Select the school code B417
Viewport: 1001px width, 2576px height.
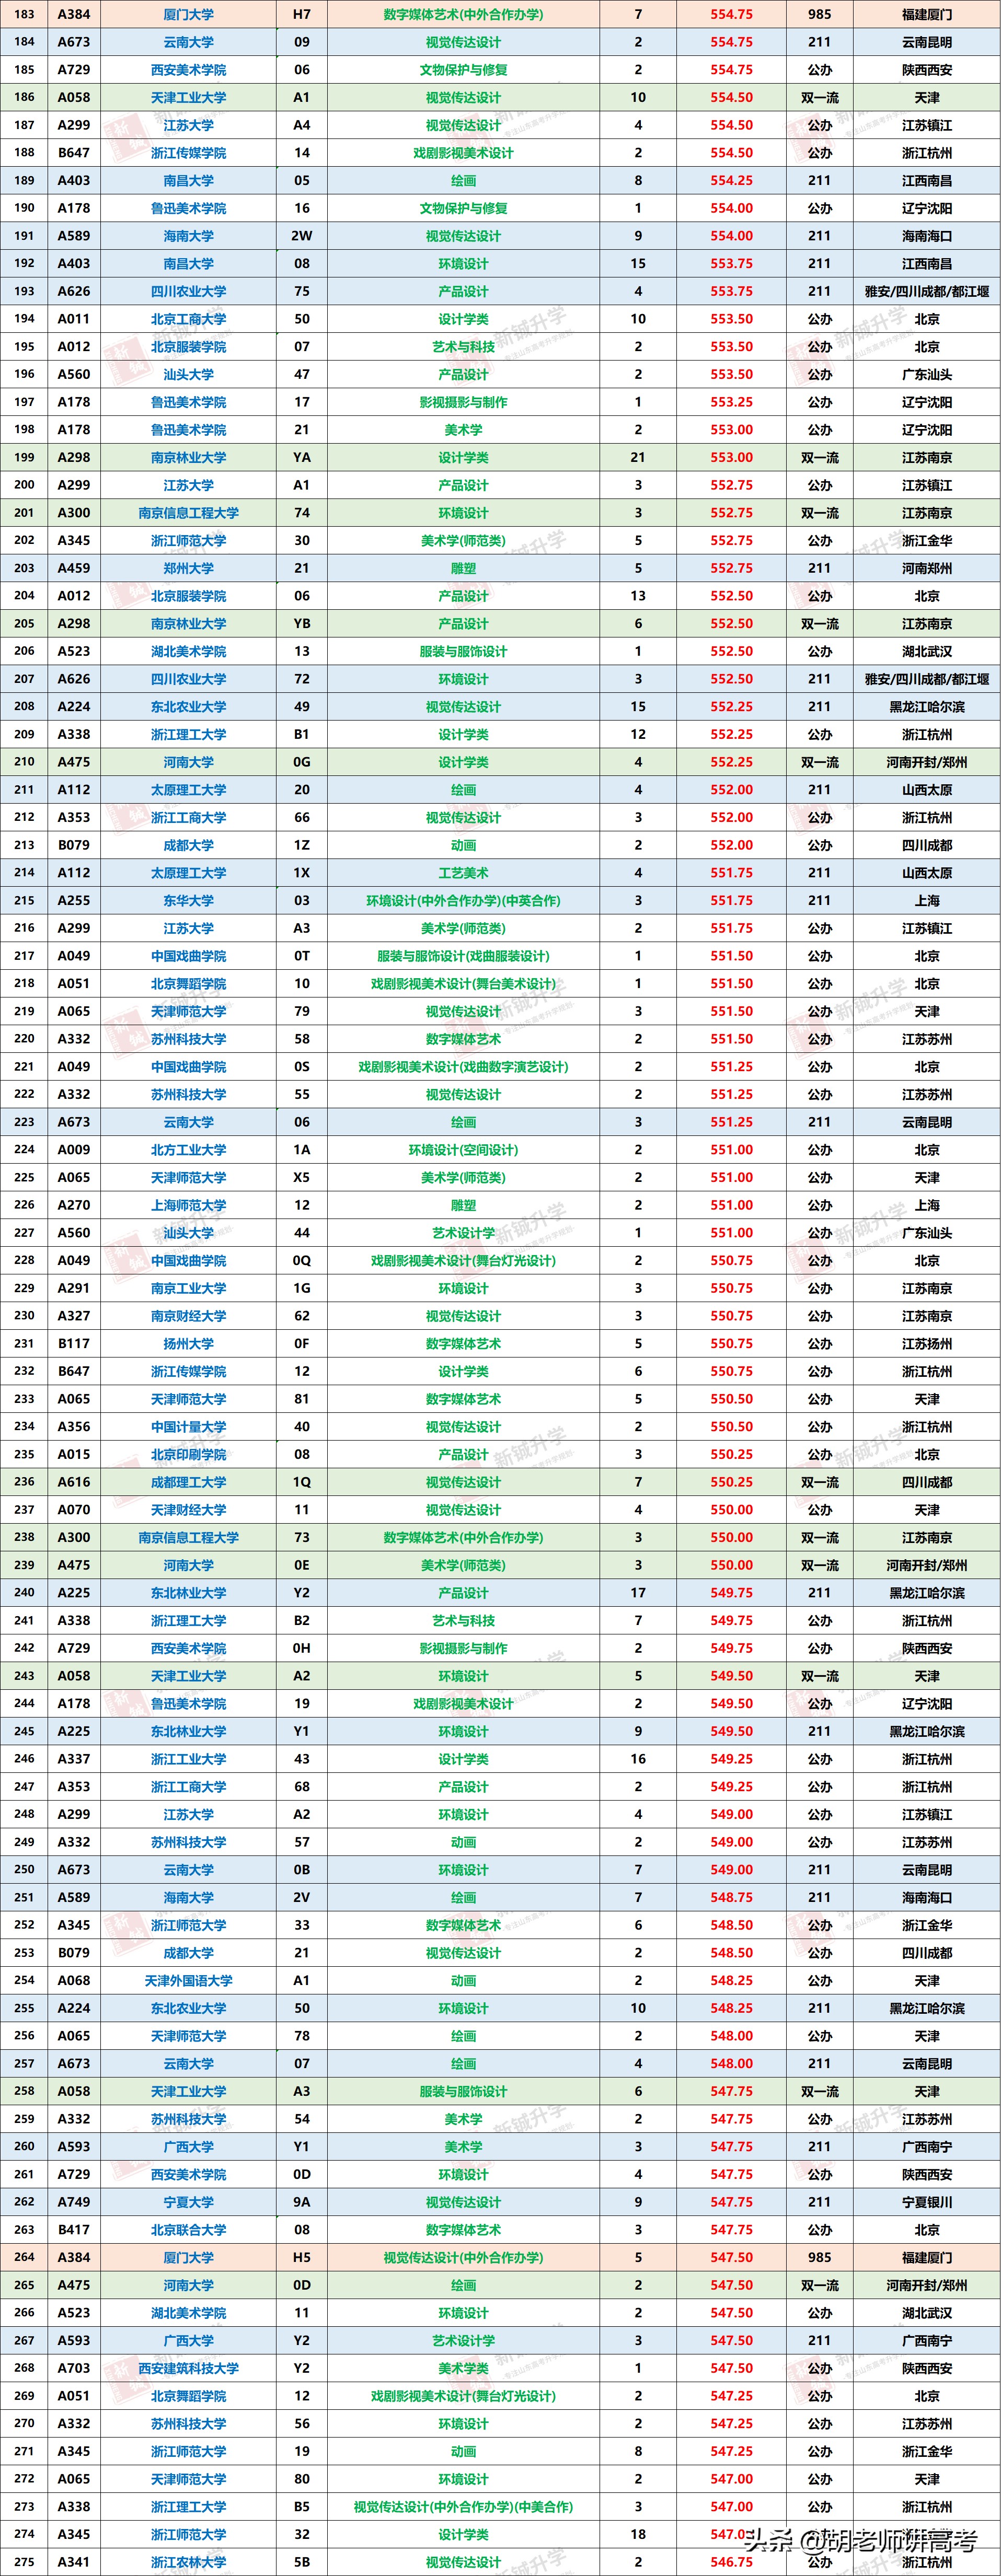(74, 2229)
